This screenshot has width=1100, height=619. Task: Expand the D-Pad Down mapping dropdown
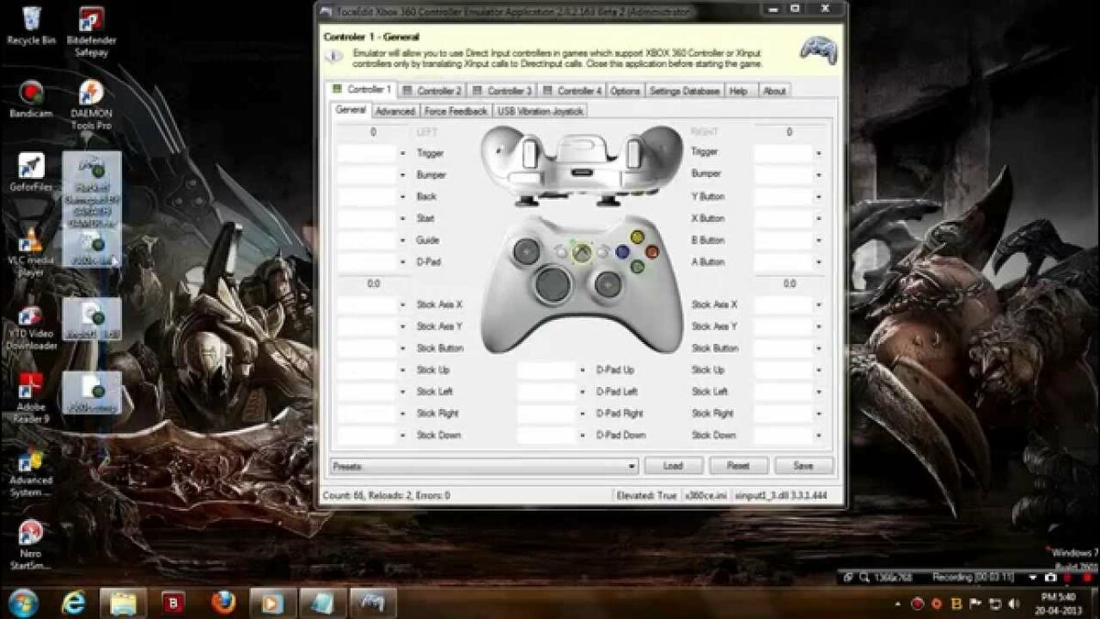tap(583, 436)
